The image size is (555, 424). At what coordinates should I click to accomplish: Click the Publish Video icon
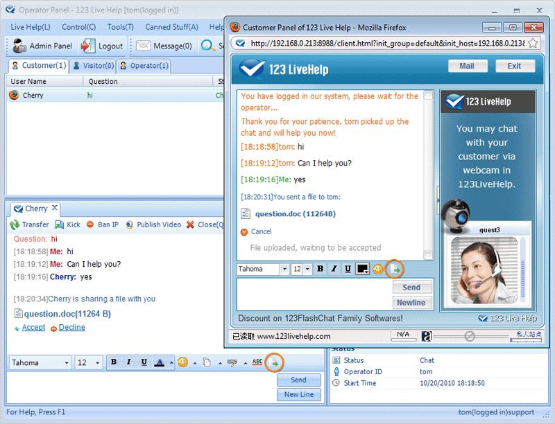coord(130,224)
